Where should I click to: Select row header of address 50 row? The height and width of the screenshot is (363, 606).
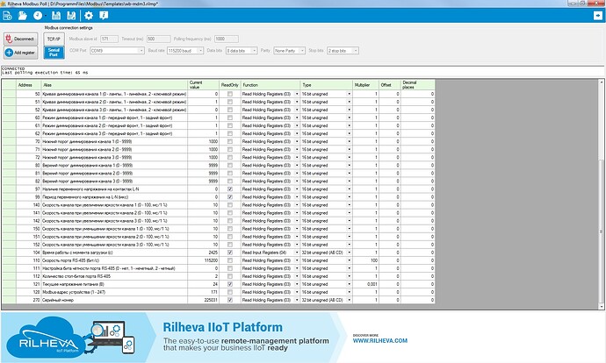click(9, 94)
